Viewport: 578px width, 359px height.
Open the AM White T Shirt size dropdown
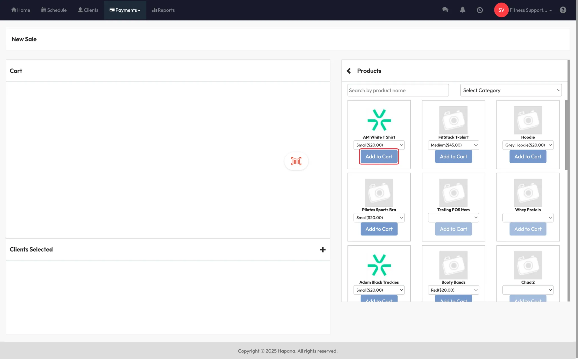(379, 145)
